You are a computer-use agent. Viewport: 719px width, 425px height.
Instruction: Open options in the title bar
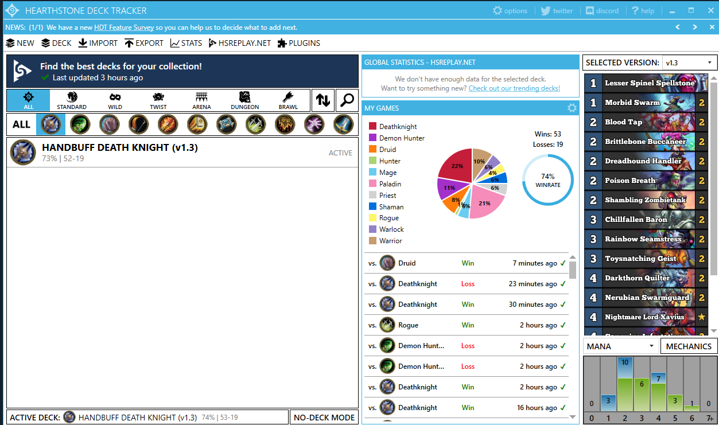tap(510, 10)
